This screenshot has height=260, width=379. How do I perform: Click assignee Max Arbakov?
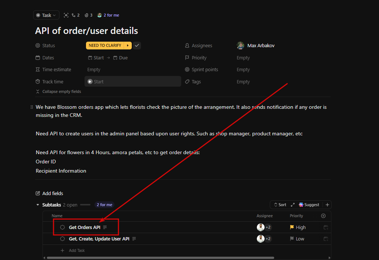pyautogui.click(x=261, y=45)
